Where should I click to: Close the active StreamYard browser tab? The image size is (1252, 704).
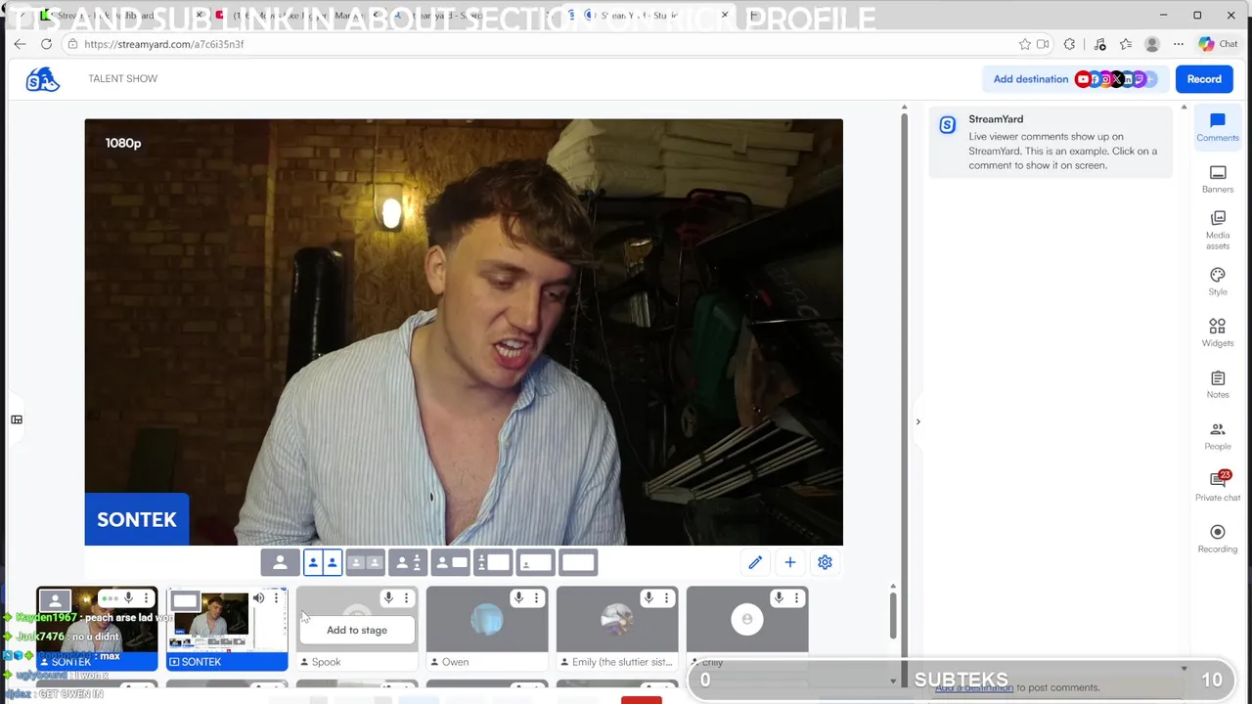pyautogui.click(x=725, y=16)
